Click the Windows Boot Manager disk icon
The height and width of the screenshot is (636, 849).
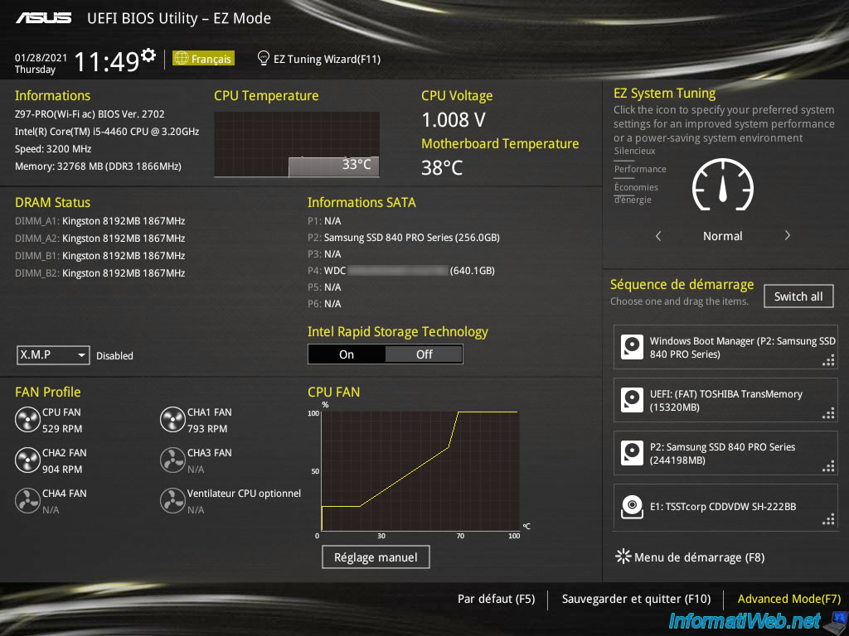pyautogui.click(x=632, y=347)
